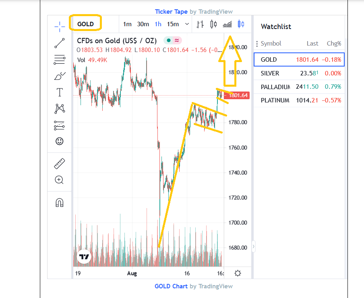The image size is (364, 298).
Task: Open chart settings gear icon
Action: tap(238, 273)
